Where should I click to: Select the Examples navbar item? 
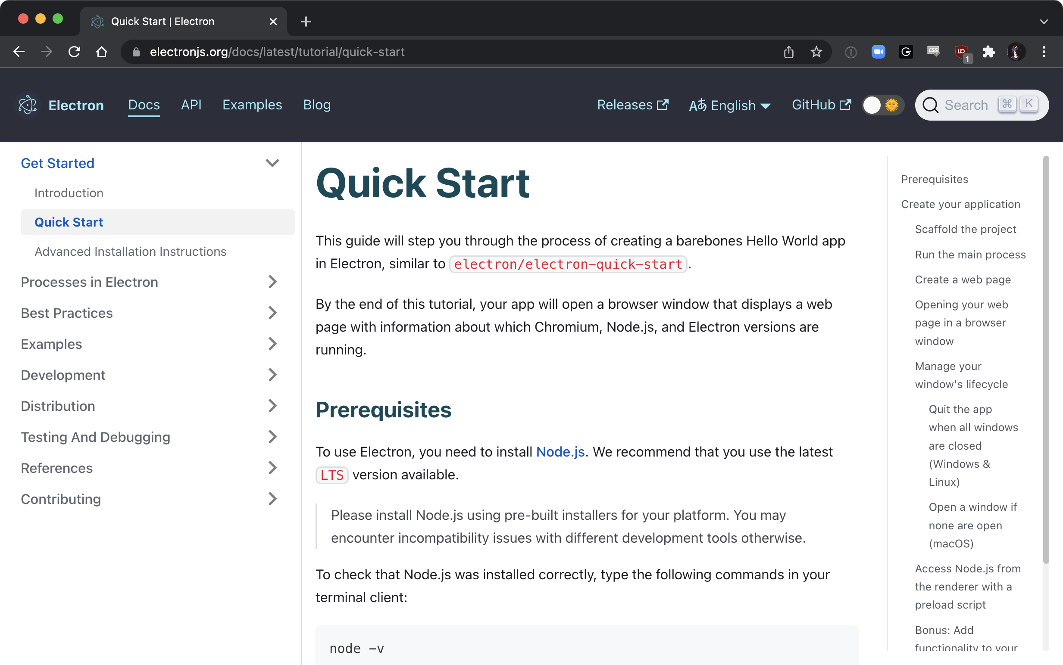click(x=252, y=105)
